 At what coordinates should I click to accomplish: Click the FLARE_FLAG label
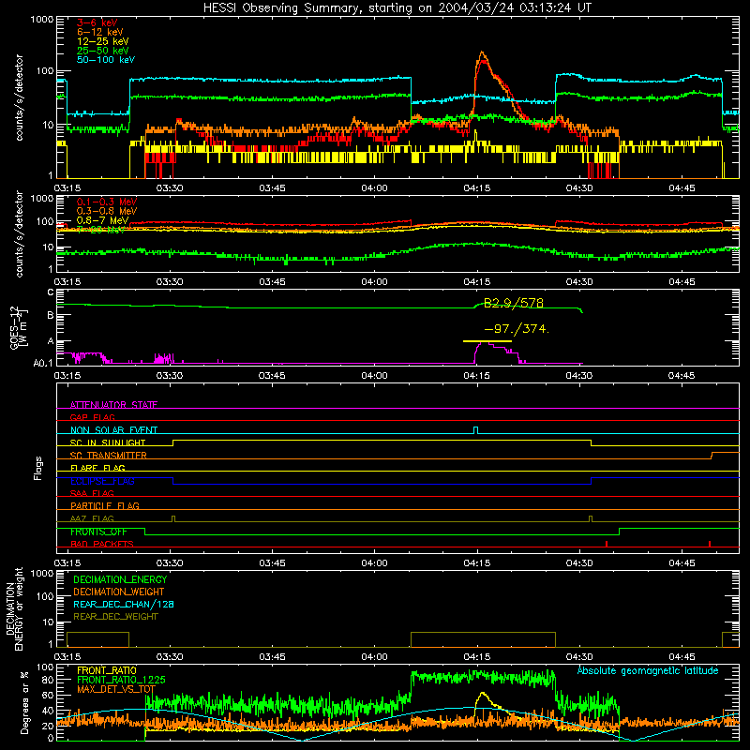(97, 468)
